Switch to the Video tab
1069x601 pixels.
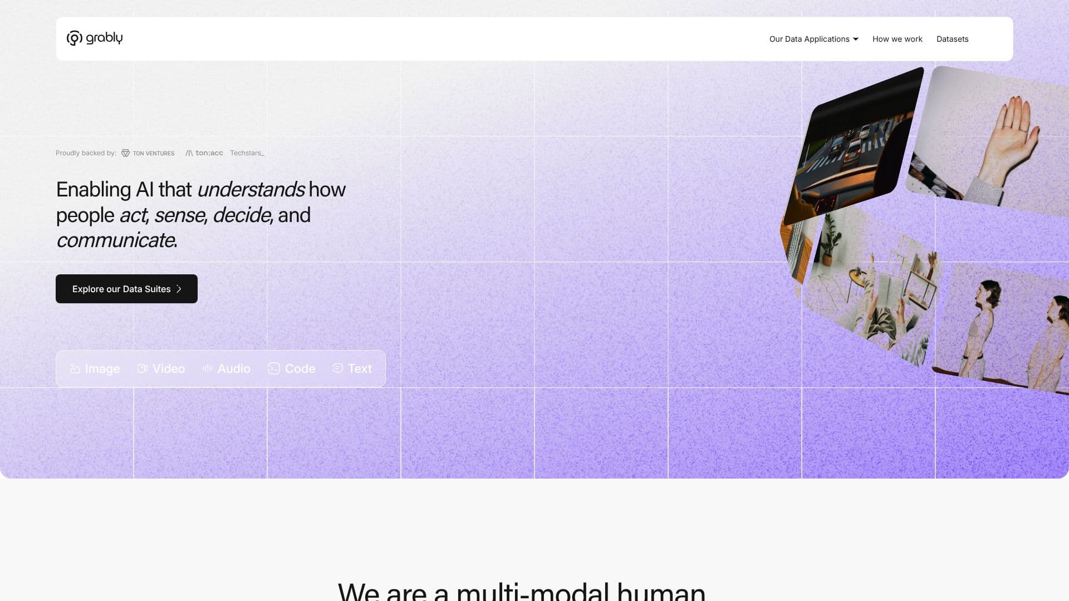[161, 368]
